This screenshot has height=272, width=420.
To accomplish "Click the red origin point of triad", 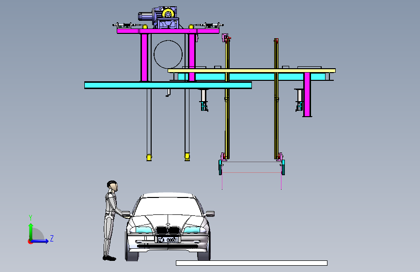I will click(x=30, y=242).
